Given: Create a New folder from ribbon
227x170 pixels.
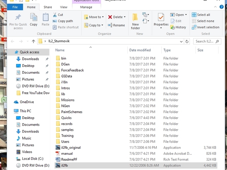Looking at the screenshot, I should [x=135, y=21].
